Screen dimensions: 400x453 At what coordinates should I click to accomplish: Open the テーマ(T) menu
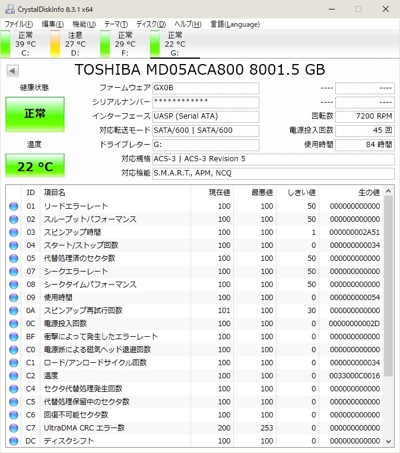tap(116, 24)
